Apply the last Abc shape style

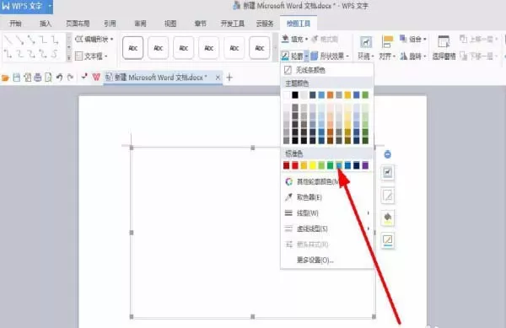point(260,48)
